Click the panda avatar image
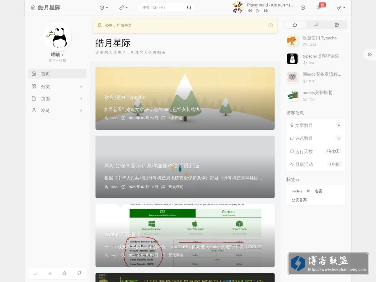 pyautogui.click(x=57, y=37)
